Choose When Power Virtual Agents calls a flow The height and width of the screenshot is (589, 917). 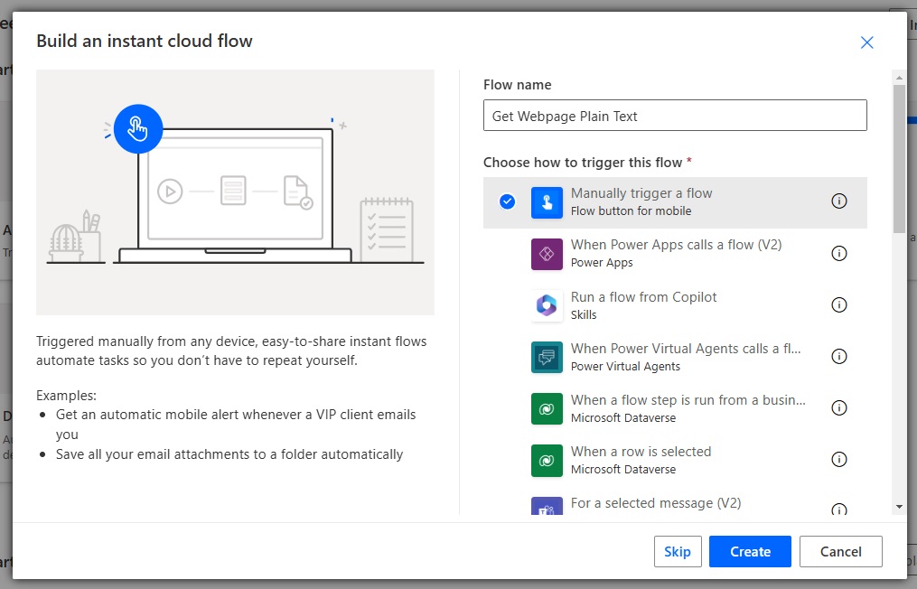675,357
